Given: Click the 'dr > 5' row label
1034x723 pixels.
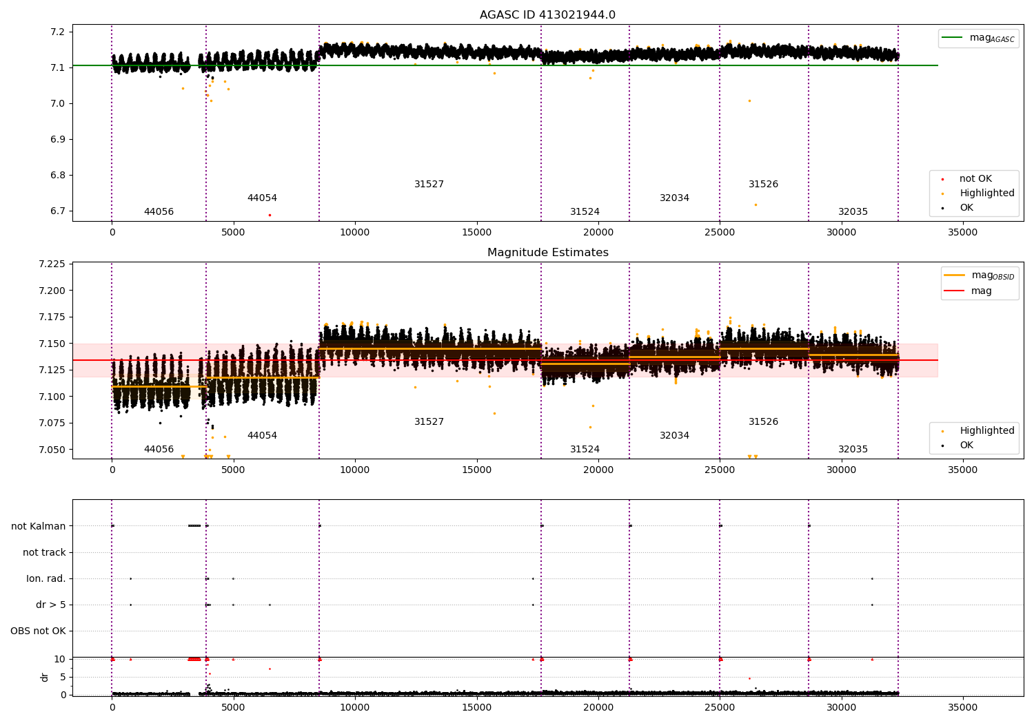Looking at the screenshot, I should [51, 605].
